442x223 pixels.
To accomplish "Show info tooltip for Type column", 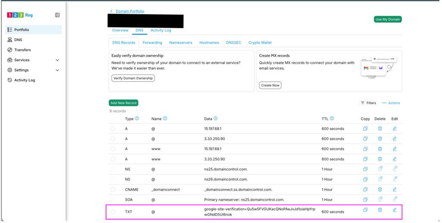I will (x=137, y=119).
